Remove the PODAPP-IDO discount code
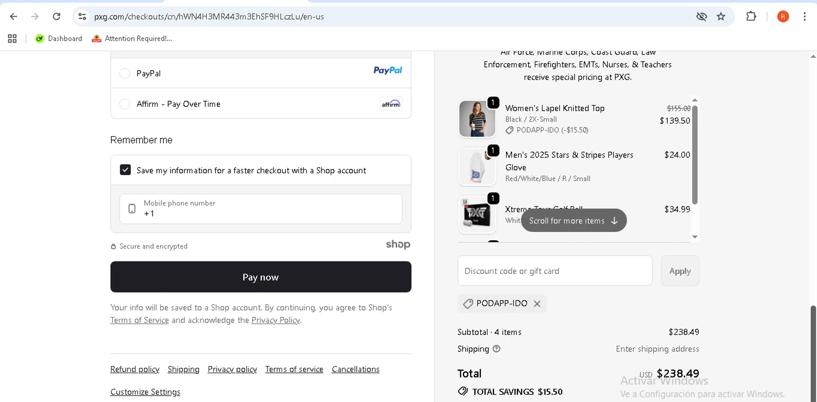 pos(537,304)
